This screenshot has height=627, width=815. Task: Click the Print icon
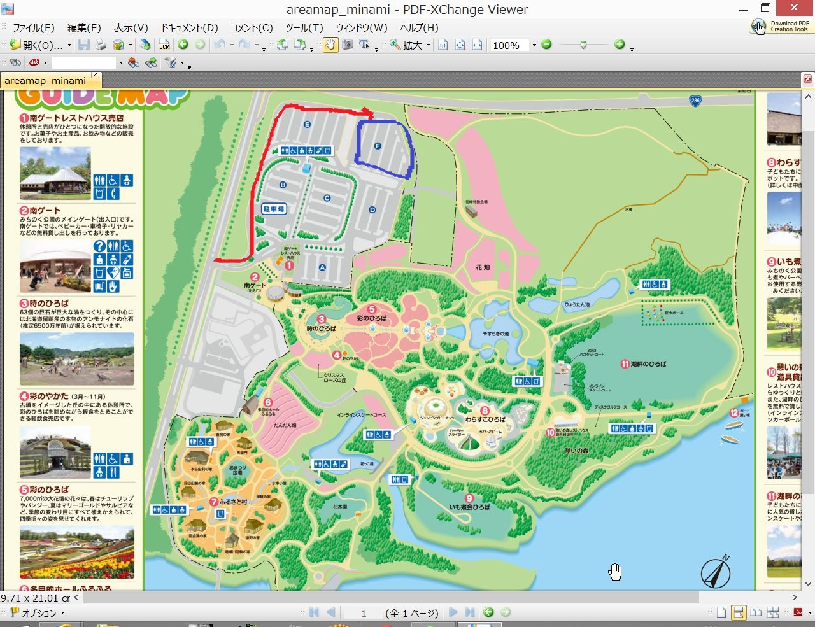coord(101,45)
